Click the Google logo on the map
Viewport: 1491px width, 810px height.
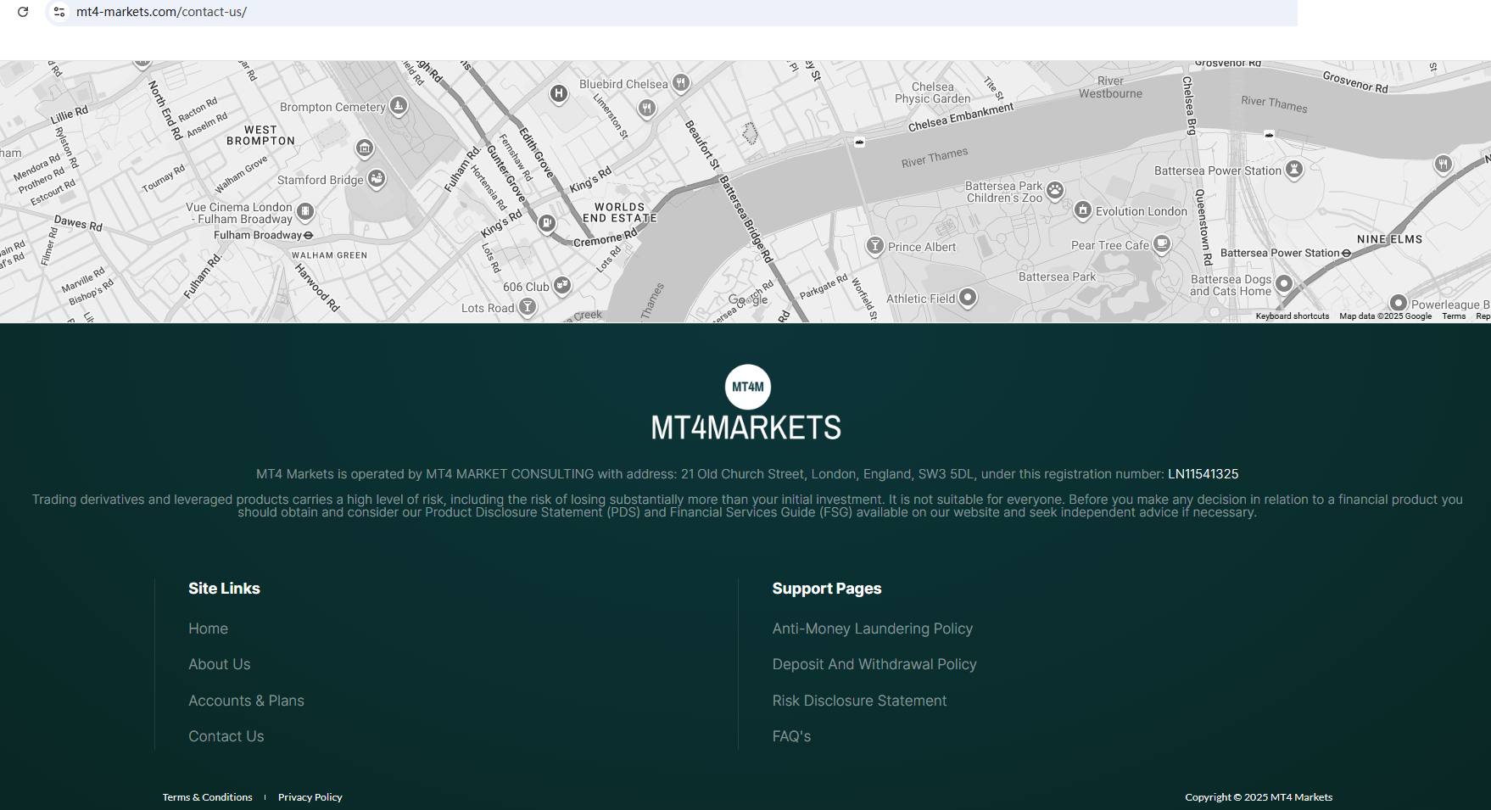tap(748, 299)
